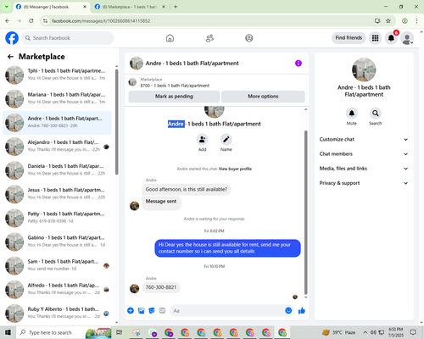This screenshot has height=339, width=424.
Task: Open Jesus conversation in list
Action: click(x=57, y=194)
